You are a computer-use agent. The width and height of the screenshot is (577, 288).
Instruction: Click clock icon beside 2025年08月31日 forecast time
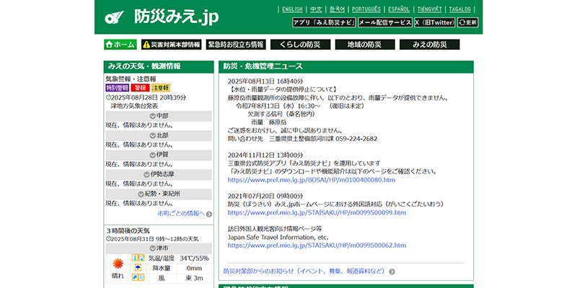[x=108, y=239]
